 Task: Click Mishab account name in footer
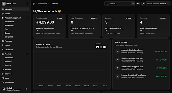[9, 88]
